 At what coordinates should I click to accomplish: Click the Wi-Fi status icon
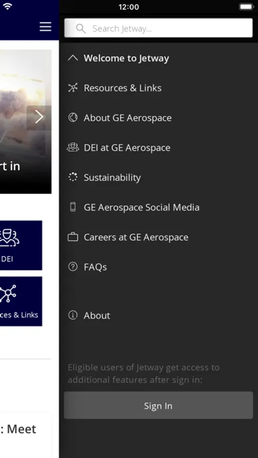tap(7, 7)
